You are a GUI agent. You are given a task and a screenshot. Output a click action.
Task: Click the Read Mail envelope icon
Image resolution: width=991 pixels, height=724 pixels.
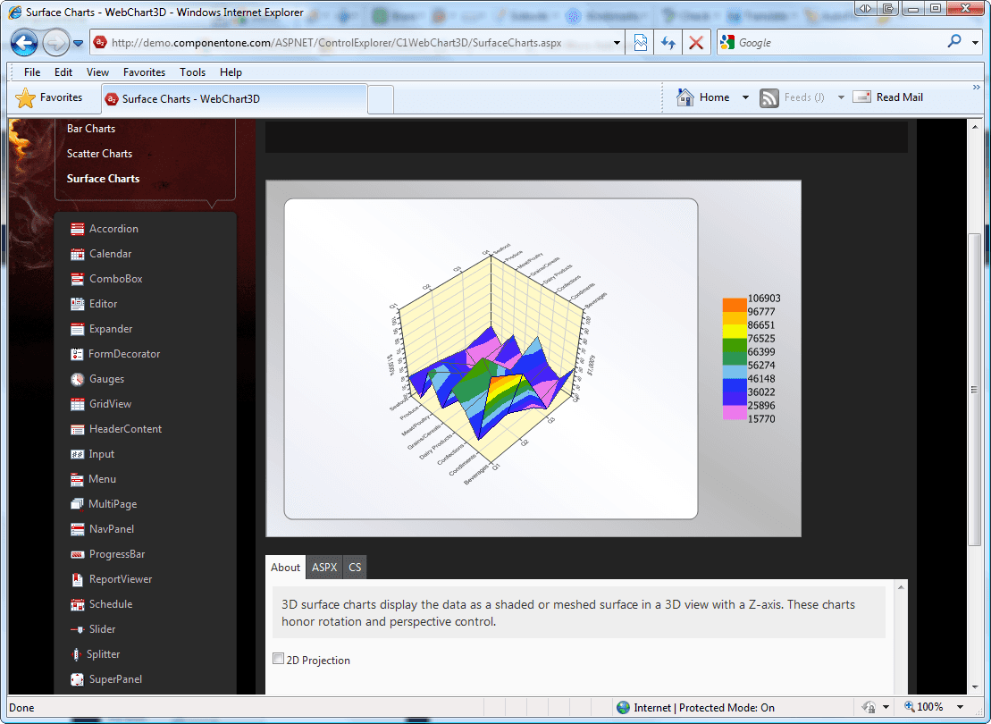pyautogui.click(x=862, y=97)
